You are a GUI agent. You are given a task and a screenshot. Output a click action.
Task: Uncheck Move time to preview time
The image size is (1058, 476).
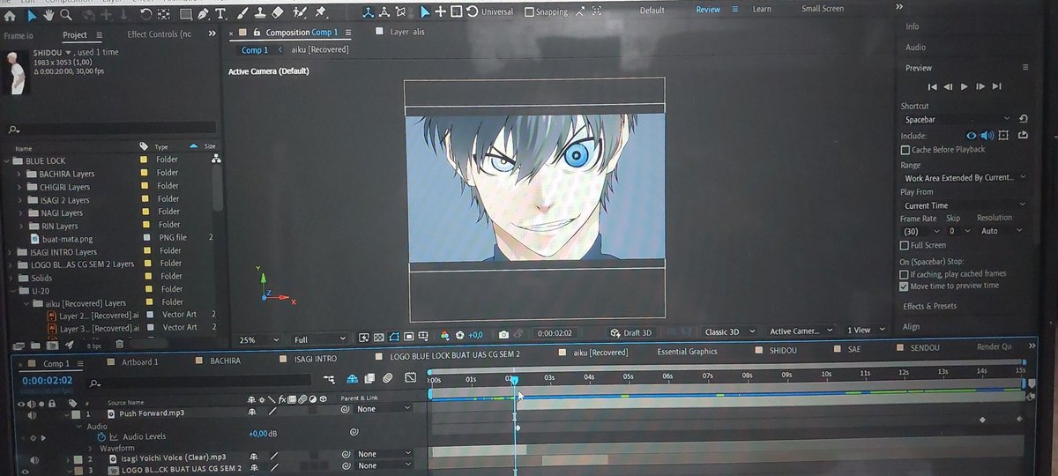pyautogui.click(x=904, y=286)
